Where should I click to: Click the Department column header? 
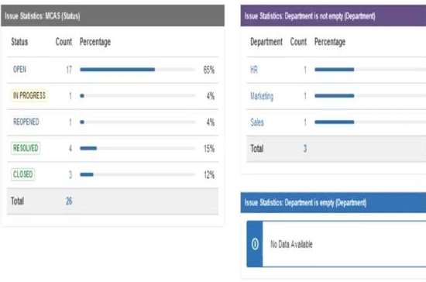coord(266,42)
